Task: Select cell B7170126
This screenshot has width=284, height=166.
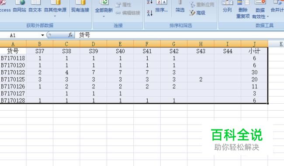Action: (x=13, y=86)
